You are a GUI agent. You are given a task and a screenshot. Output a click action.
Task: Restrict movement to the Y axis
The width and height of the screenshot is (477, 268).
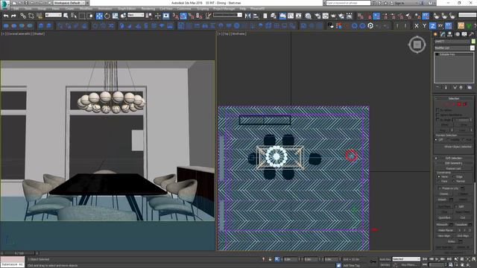(424, 26)
